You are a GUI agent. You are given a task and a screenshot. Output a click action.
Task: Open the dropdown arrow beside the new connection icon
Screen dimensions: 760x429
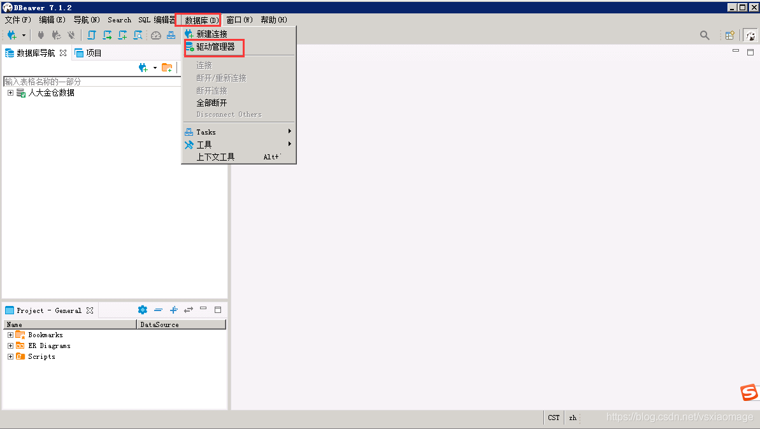click(x=24, y=35)
